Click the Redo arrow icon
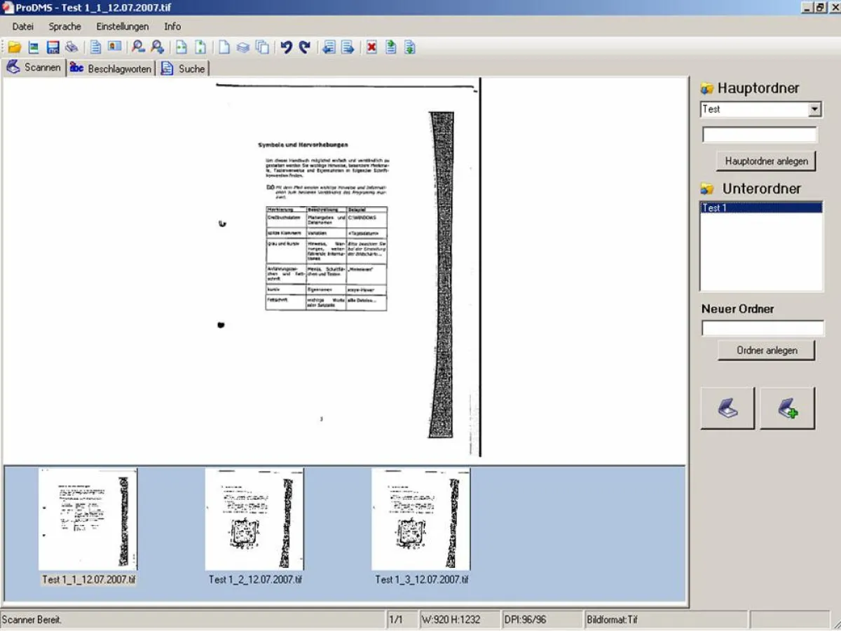The height and width of the screenshot is (631, 841). pyautogui.click(x=305, y=48)
